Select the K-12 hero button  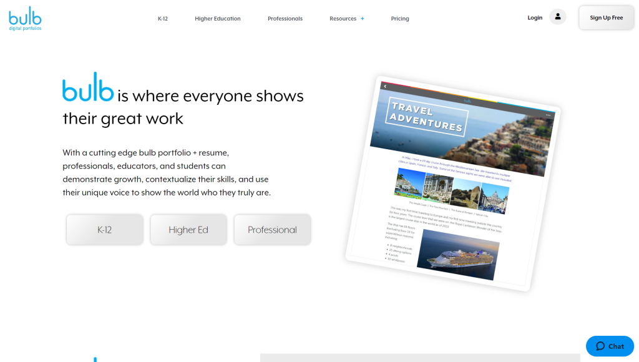tap(105, 230)
